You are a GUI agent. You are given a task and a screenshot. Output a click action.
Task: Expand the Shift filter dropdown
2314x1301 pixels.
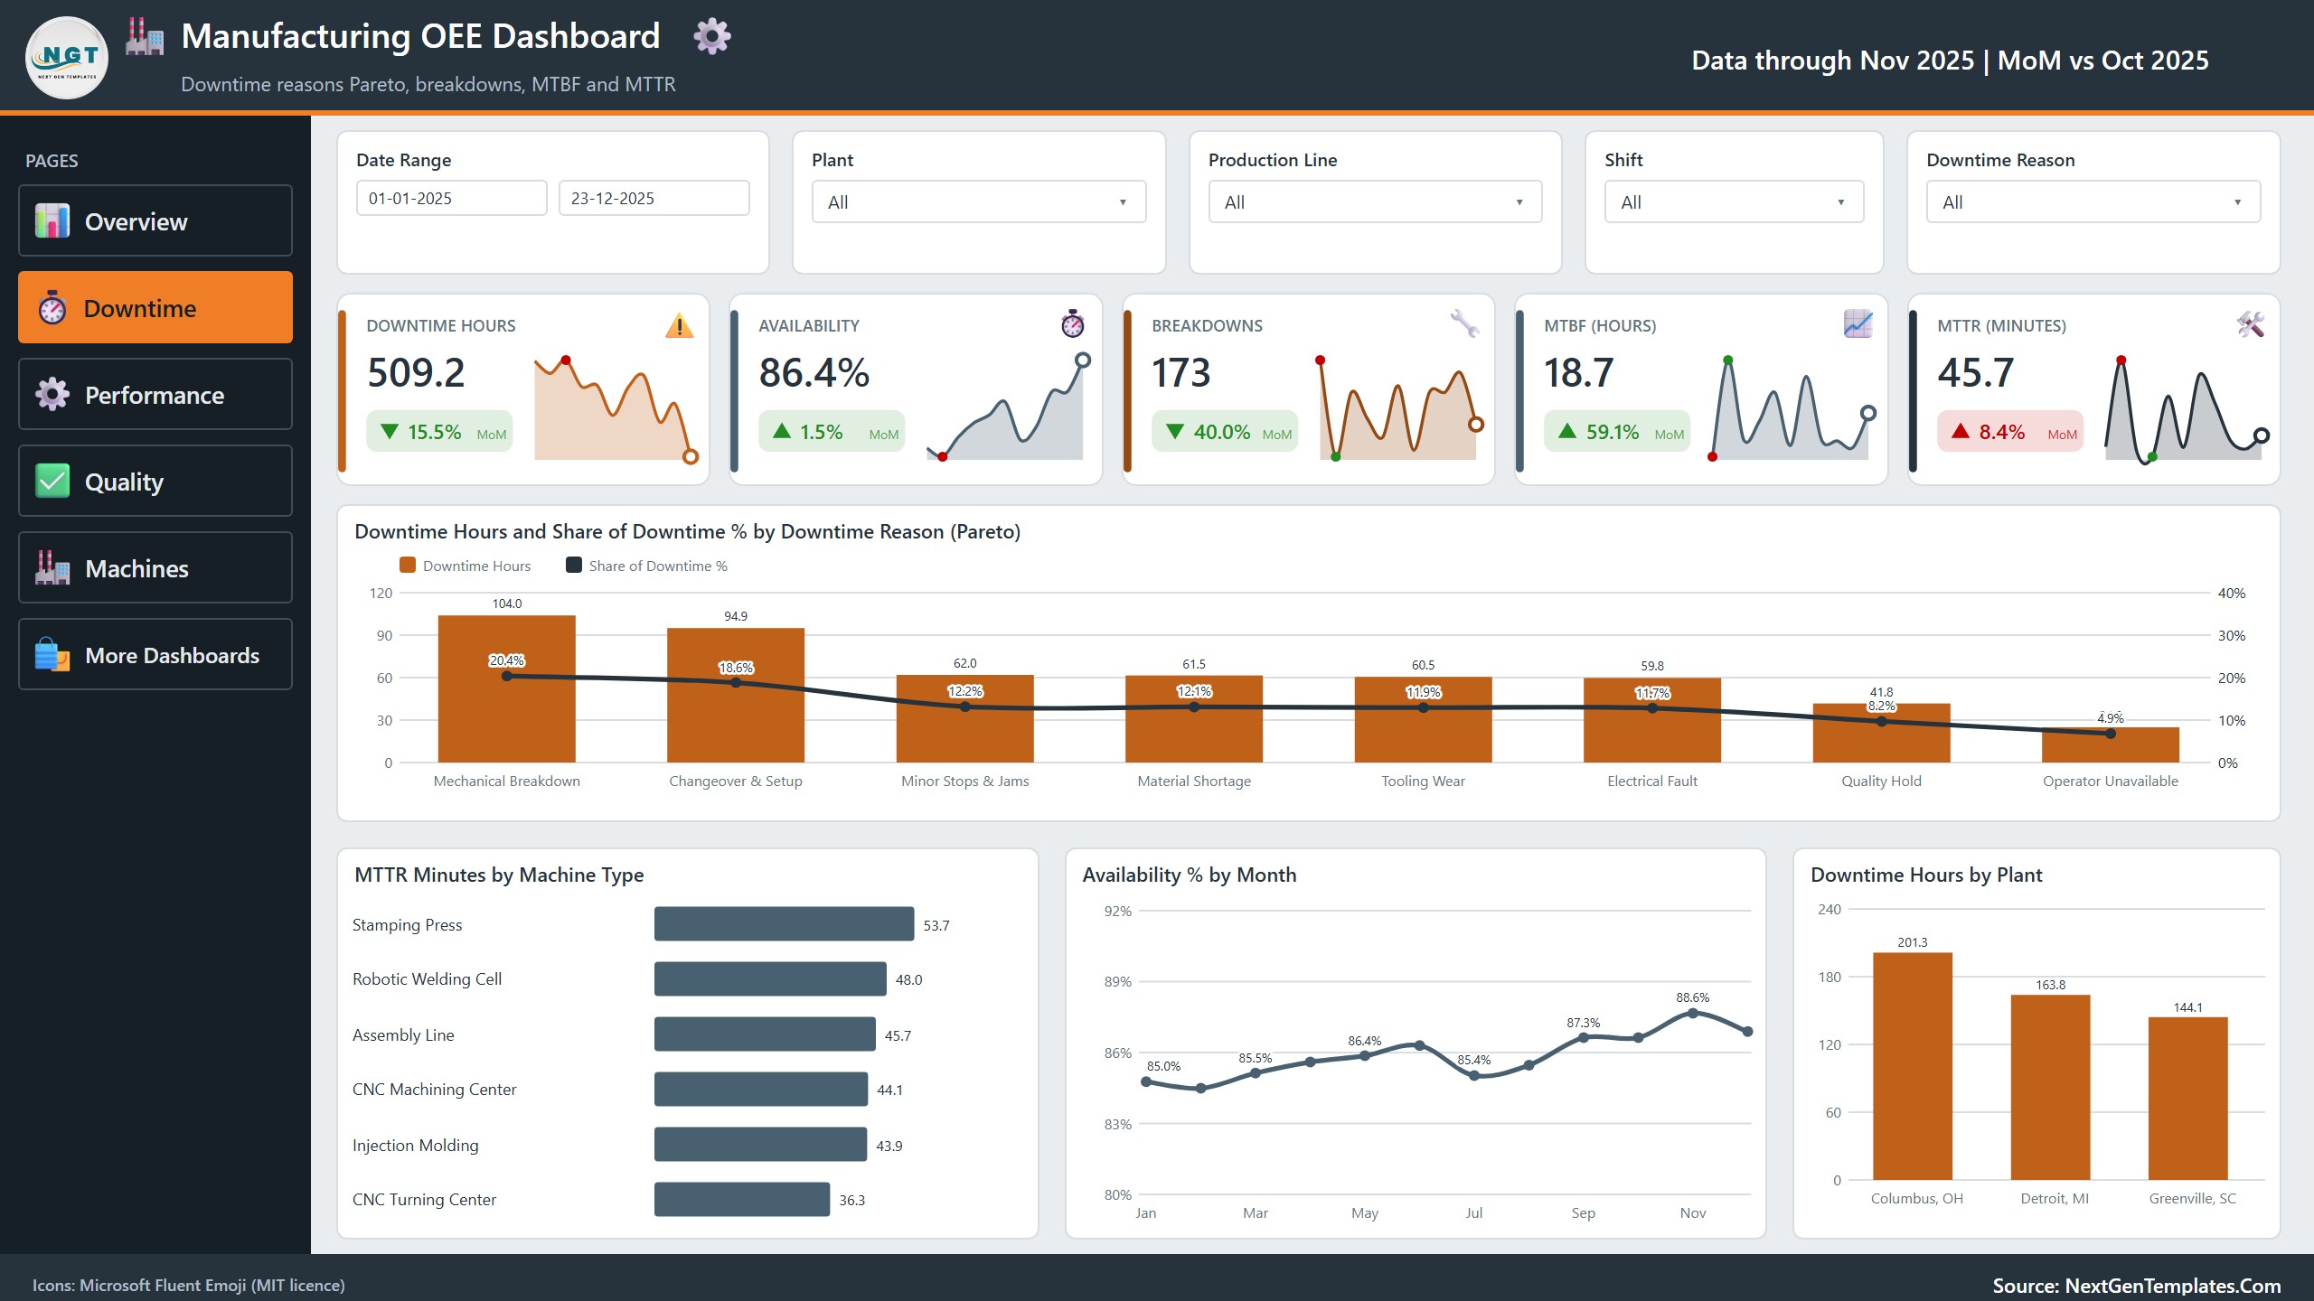click(1734, 202)
